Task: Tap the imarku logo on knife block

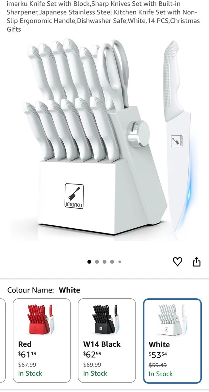Action: [x=74, y=196]
